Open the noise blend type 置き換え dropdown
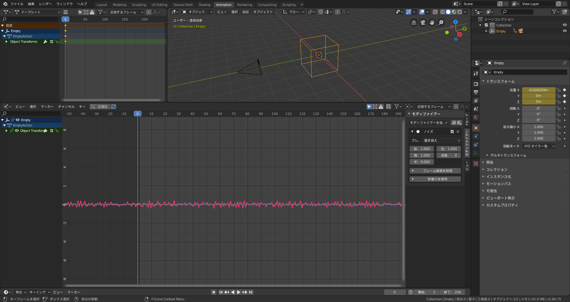The image size is (570, 302). (x=441, y=141)
